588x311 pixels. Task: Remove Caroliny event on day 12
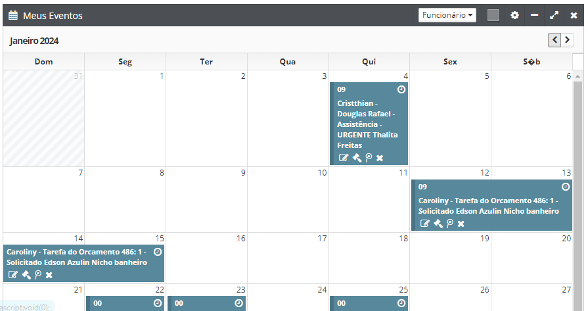(x=461, y=224)
